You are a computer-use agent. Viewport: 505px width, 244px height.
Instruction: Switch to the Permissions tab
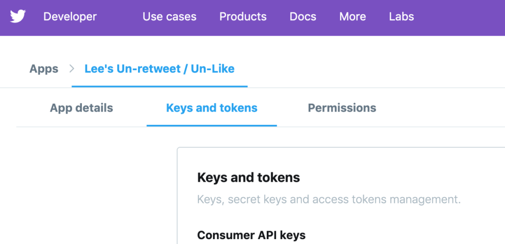click(x=342, y=108)
